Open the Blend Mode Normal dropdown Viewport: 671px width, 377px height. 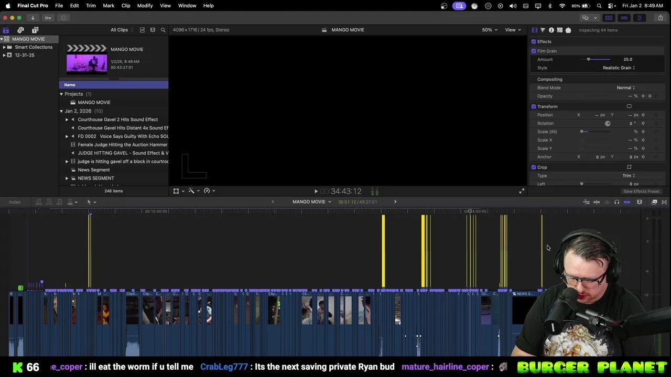pos(625,87)
